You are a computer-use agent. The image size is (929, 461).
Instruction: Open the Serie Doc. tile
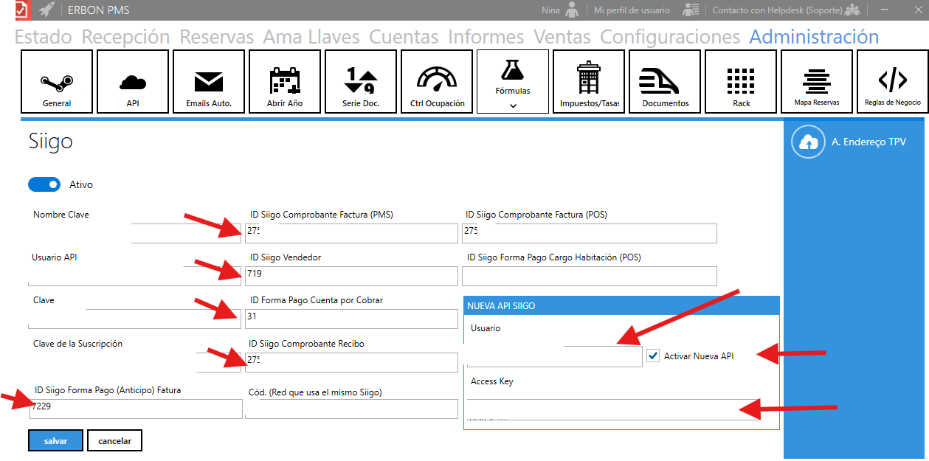coord(361,81)
